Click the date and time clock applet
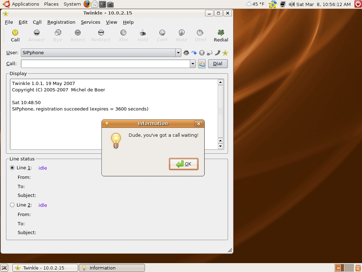362x272 pixels. (323, 4)
